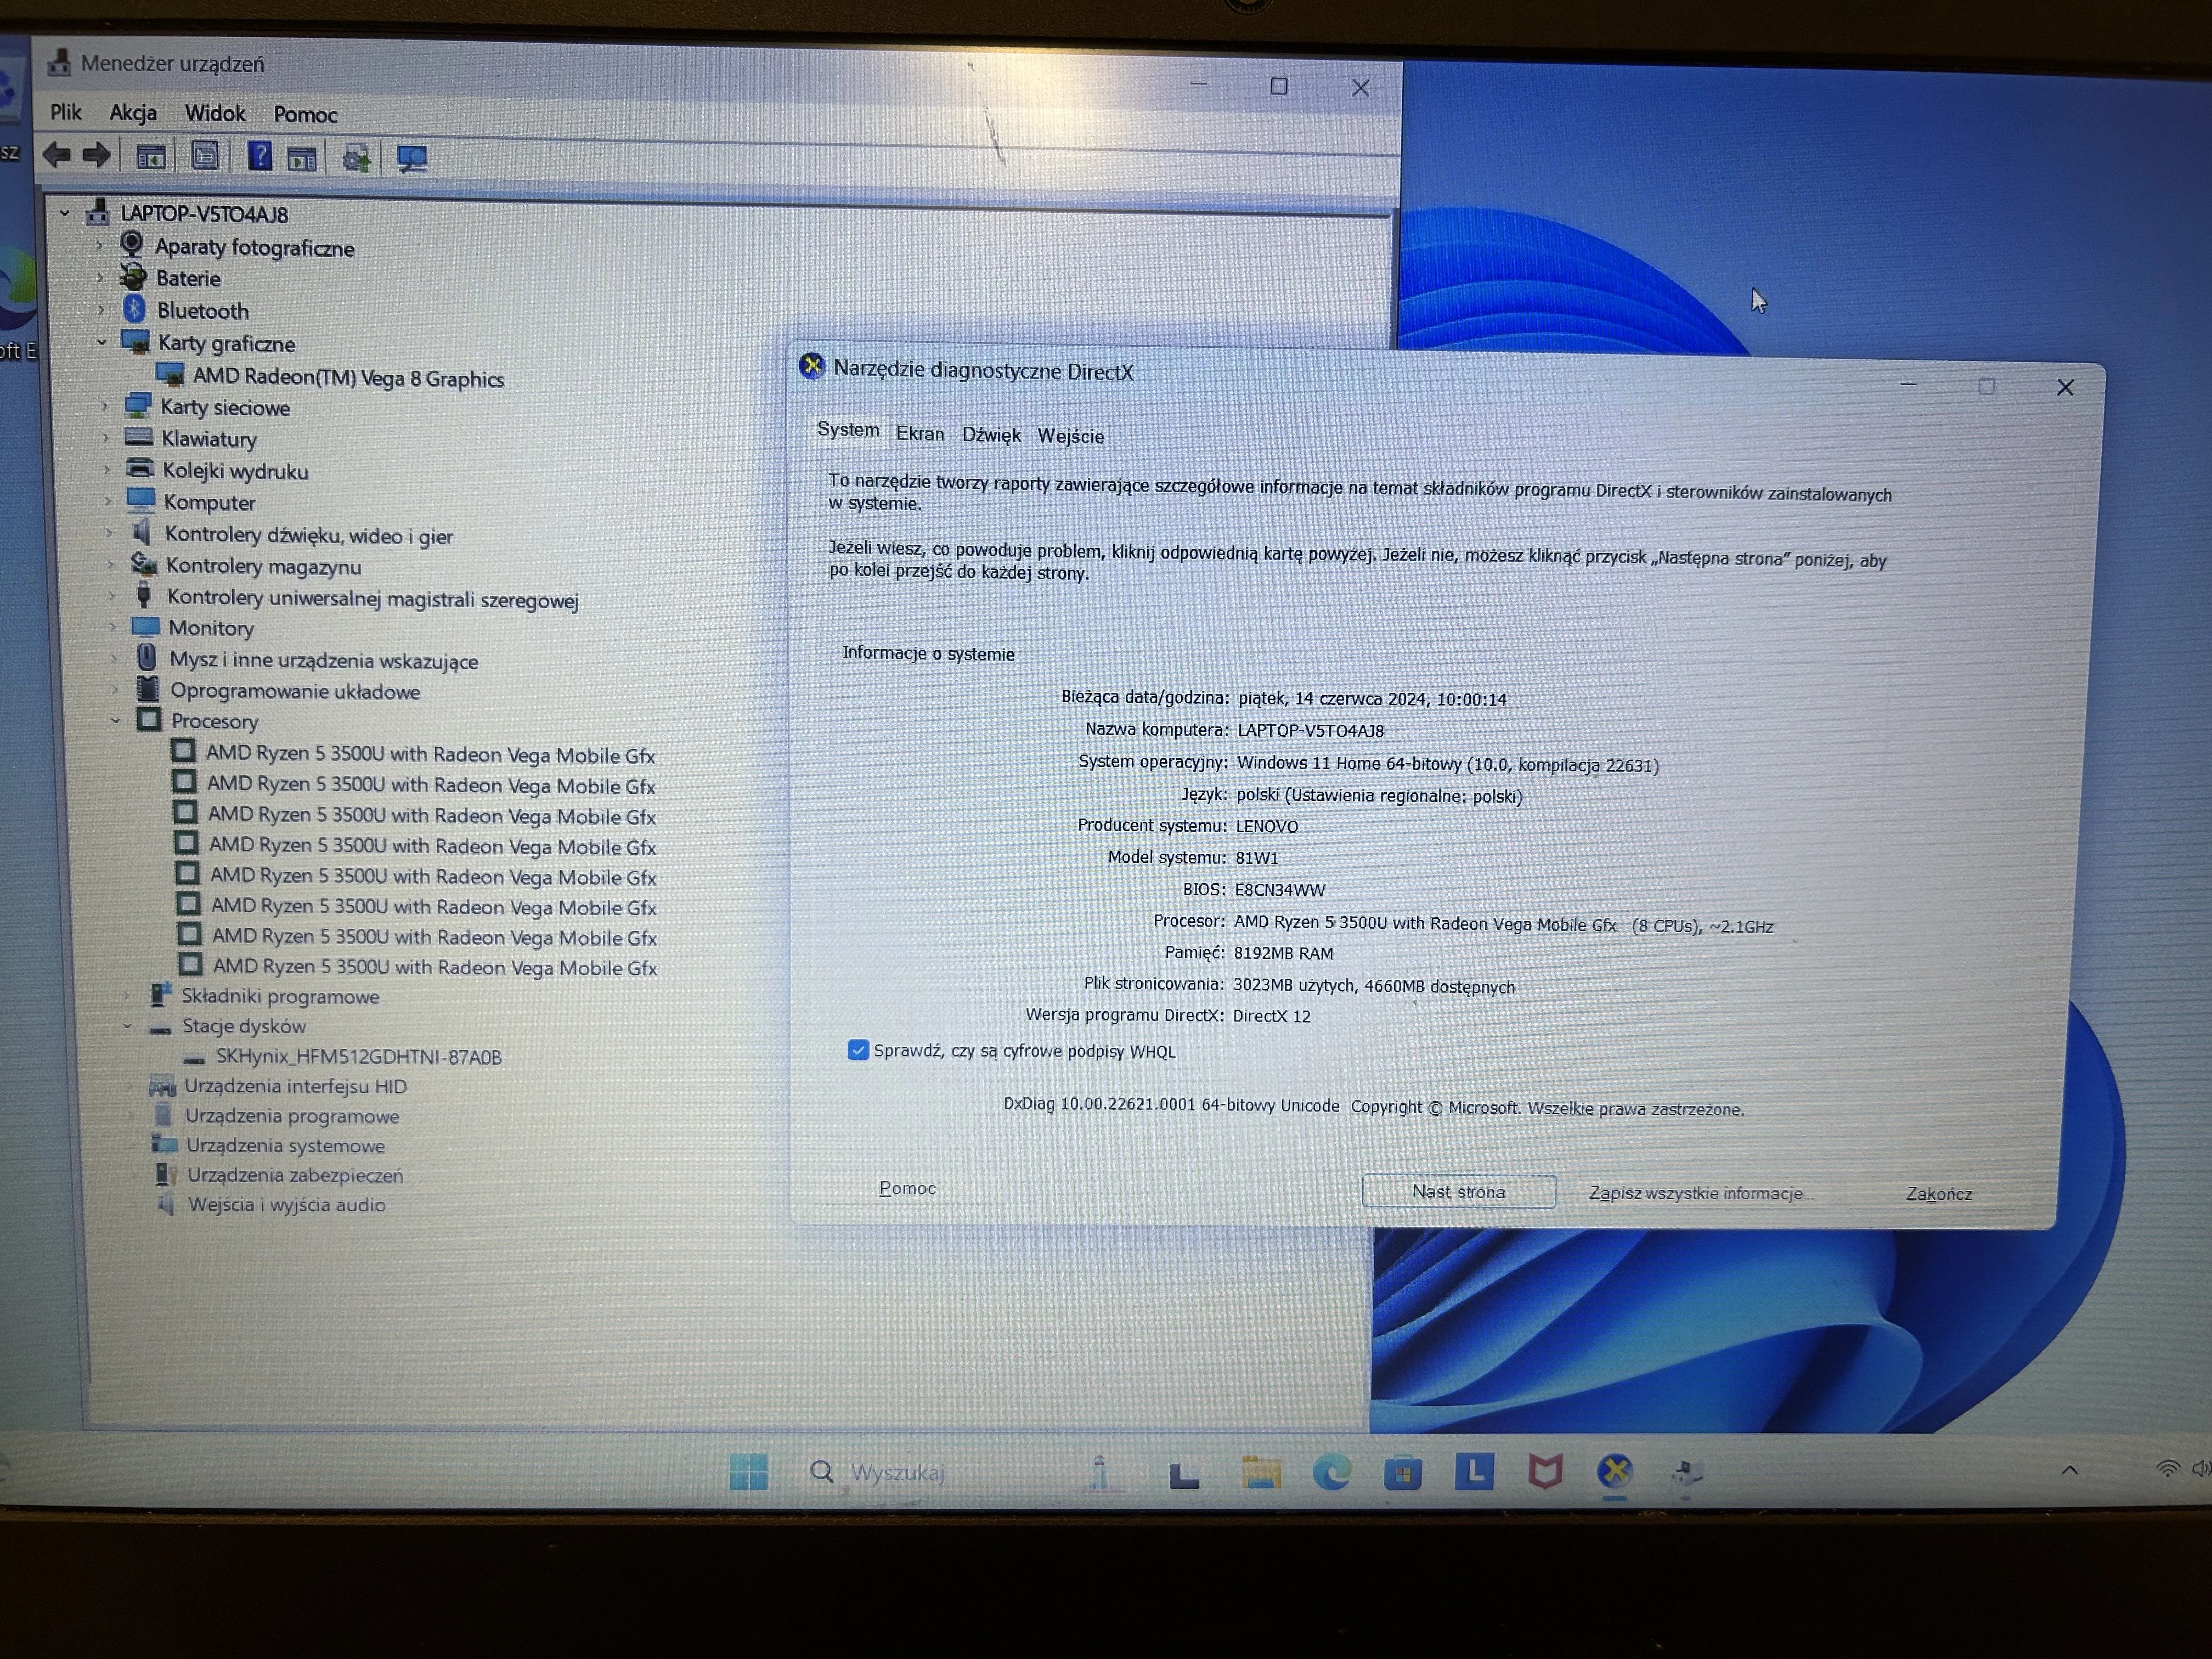
Task: Show hidden tray icons chevron
Action: pos(2070,1470)
